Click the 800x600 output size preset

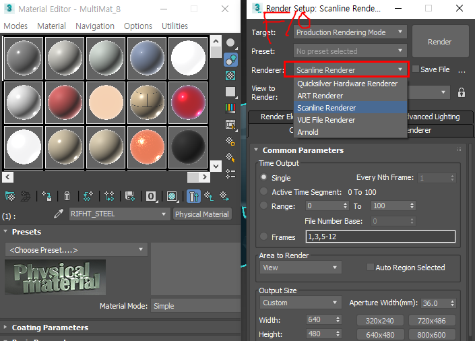(432, 335)
